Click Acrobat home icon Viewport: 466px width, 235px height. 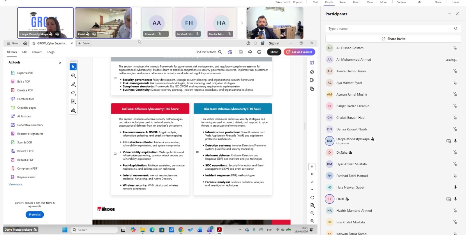25,43
